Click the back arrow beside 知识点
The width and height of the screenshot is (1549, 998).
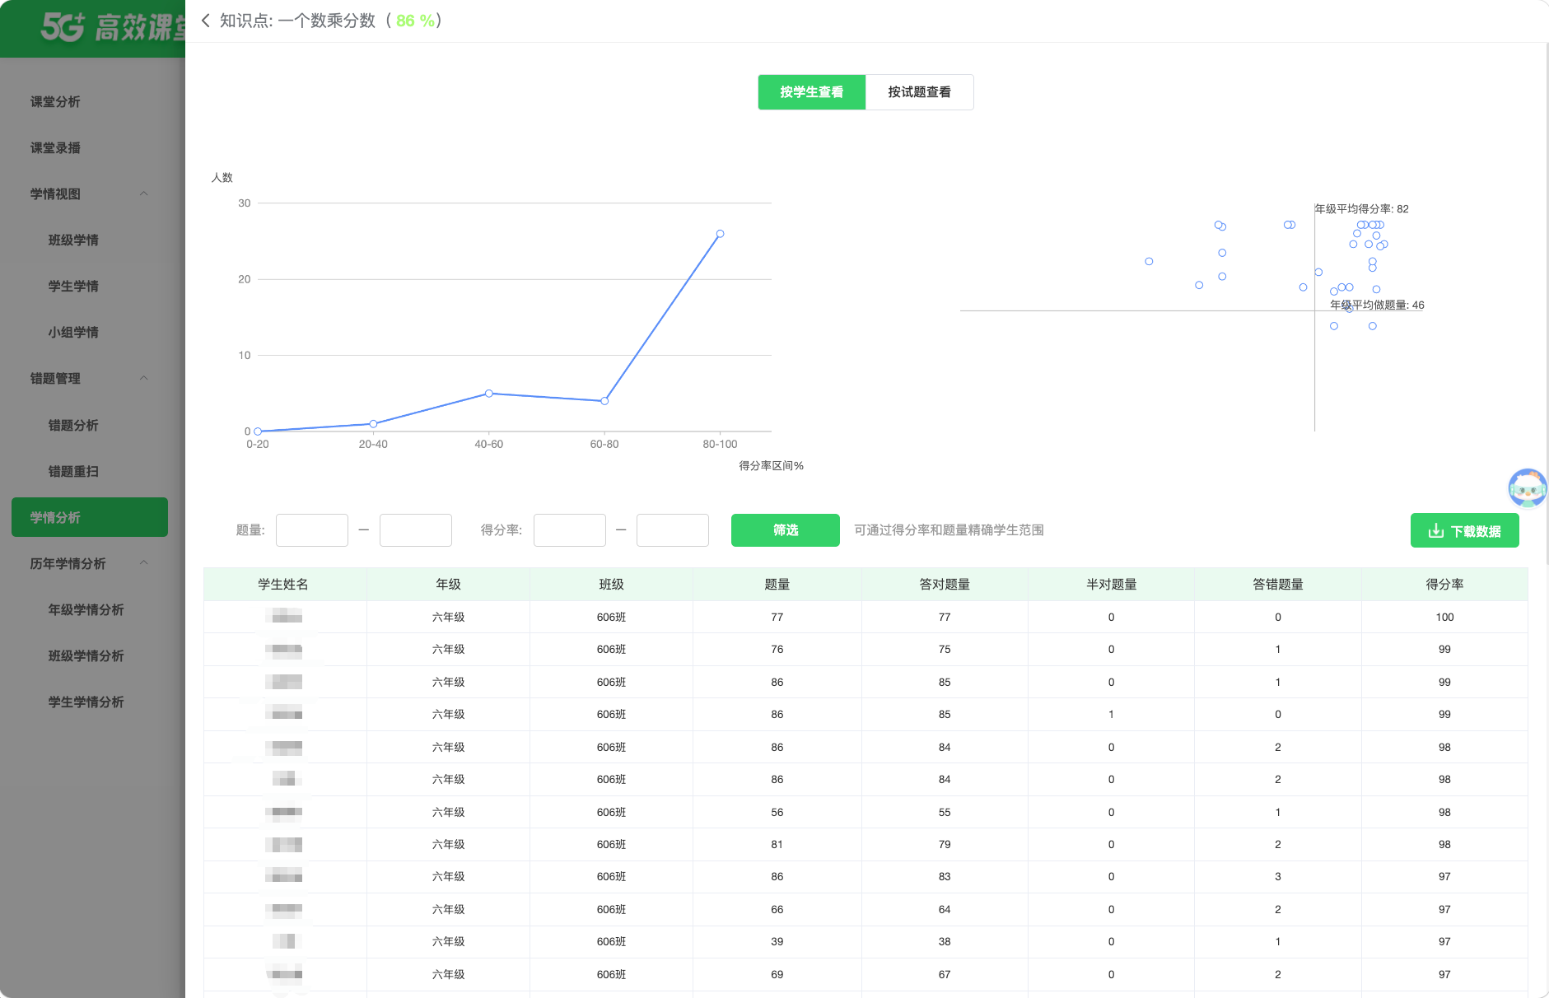(206, 21)
